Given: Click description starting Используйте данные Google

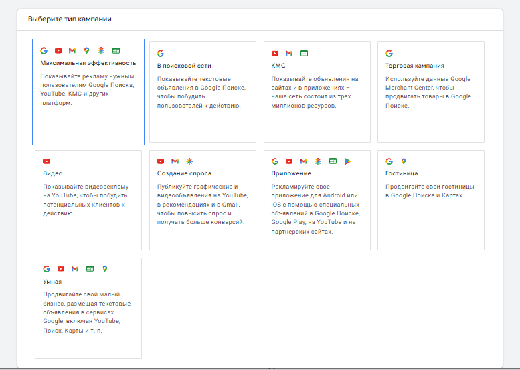Looking at the screenshot, I should point(428,92).
